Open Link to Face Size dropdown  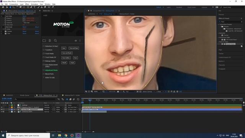(x=30, y=23)
